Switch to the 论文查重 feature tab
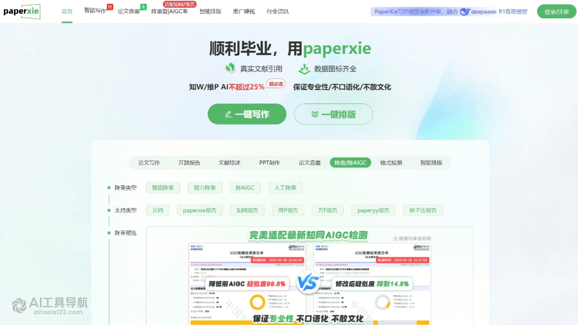This screenshot has width=578, height=325. [310, 163]
